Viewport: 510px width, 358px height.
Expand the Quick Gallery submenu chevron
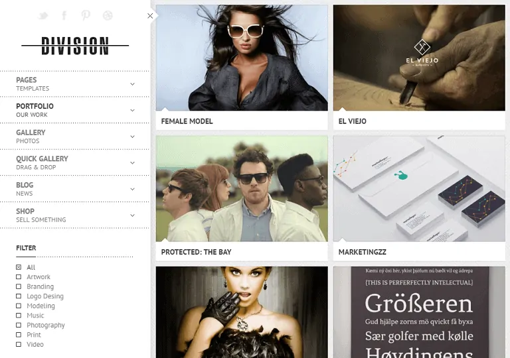coord(132,162)
